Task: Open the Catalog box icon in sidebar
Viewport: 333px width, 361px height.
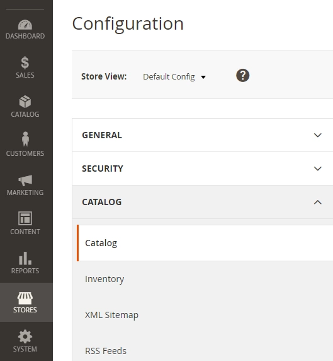Action: point(25,102)
